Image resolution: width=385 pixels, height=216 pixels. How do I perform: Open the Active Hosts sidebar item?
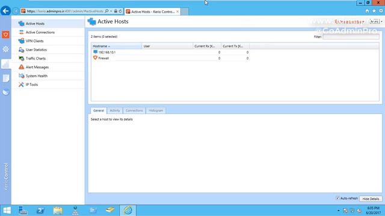[x=48, y=23]
